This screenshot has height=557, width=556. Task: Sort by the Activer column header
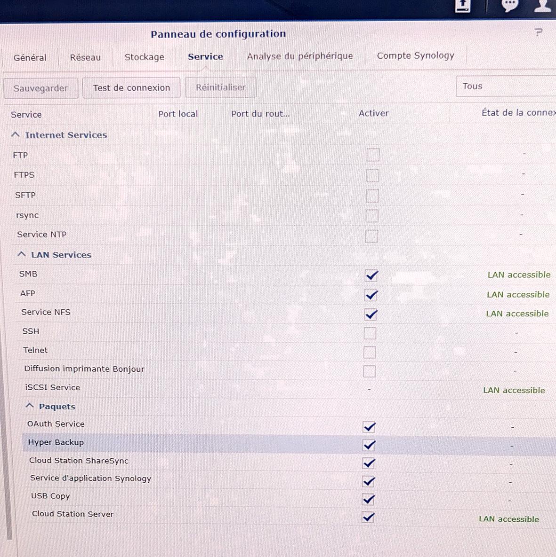(373, 113)
